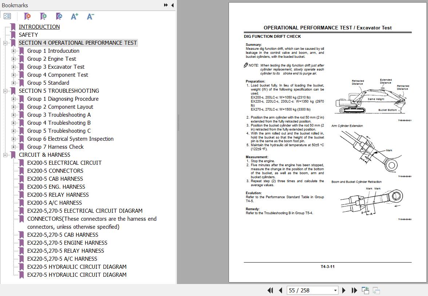Screen dimensions: 428x296
Task: Open EX200-5 A/C HARNESS bookmark
Action: 55,203
